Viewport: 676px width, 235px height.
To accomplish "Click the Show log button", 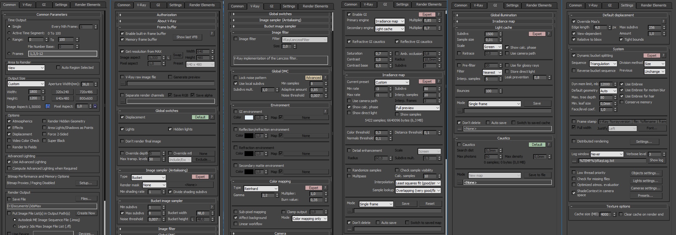I will pyautogui.click(x=656, y=160).
